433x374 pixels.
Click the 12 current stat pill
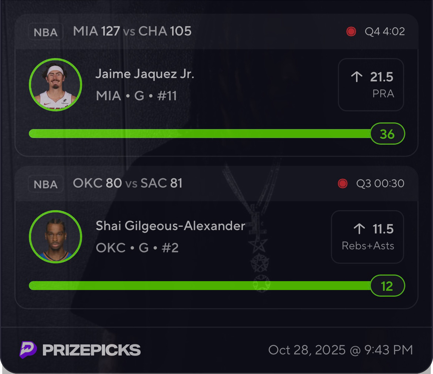coord(387,286)
